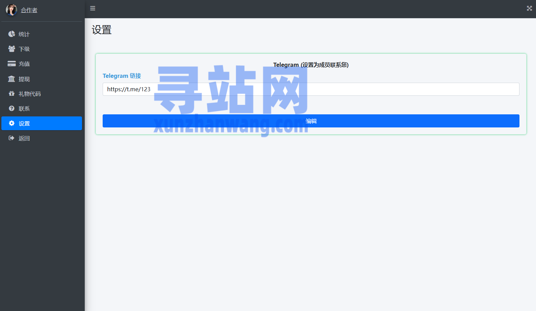Click the pie chart icon beside 统计
Viewport: 536px width, 311px height.
point(11,34)
